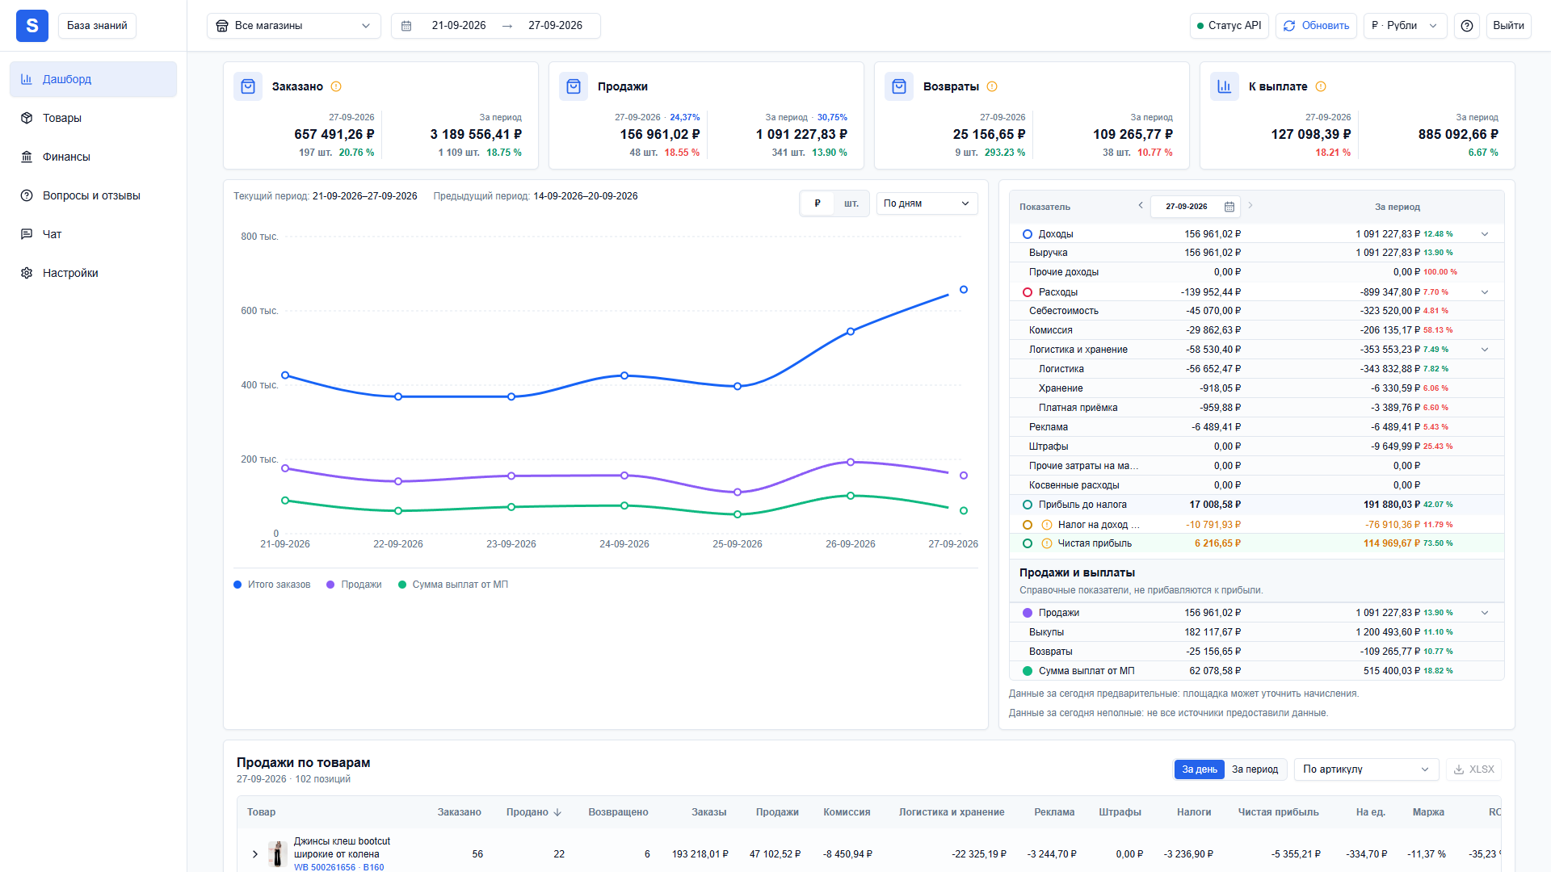Expand the Джинсы клеш bootcut product row

pyautogui.click(x=255, y=854)
